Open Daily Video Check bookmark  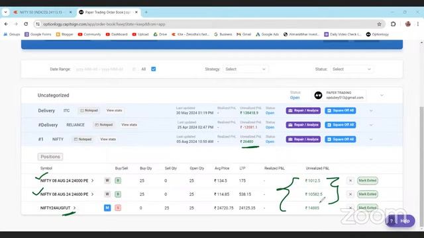coord(343,34)
